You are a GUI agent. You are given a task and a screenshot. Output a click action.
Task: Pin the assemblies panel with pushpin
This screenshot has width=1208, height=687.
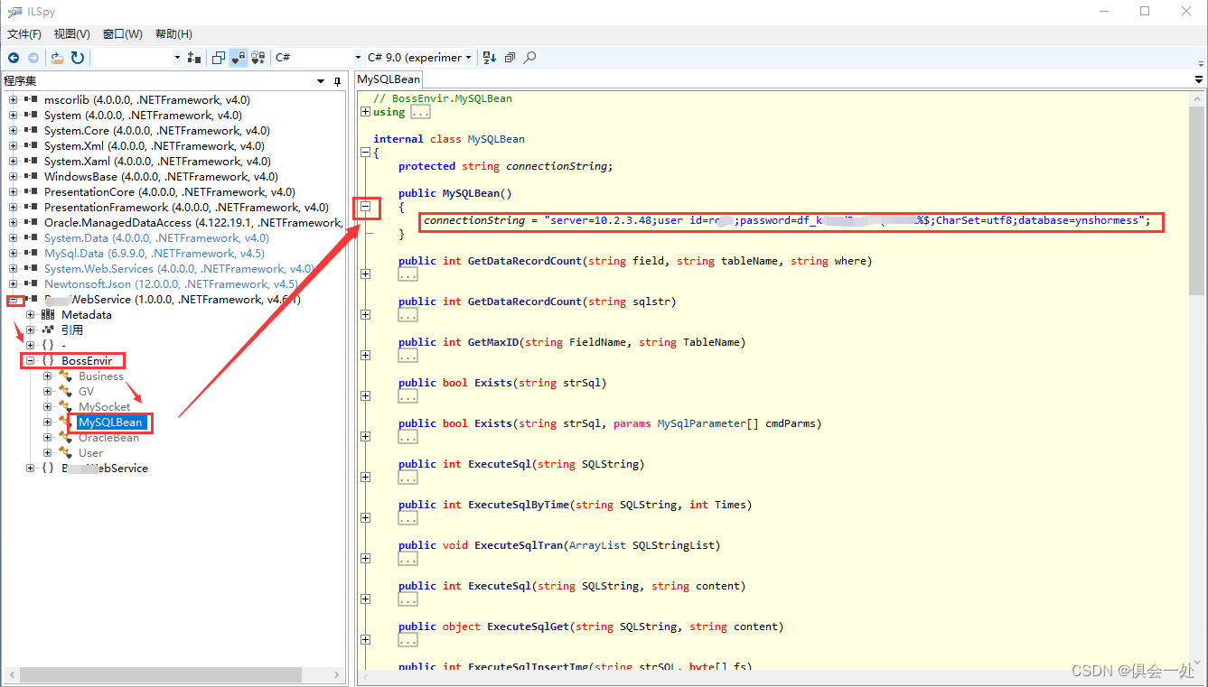pos(338,81)
